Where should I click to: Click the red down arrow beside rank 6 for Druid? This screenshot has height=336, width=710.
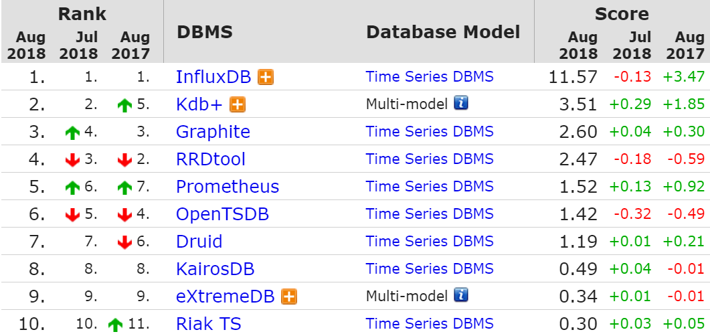click(124, 242)
